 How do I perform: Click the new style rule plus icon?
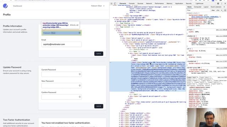pyautogui.click(x=222, y=10)
